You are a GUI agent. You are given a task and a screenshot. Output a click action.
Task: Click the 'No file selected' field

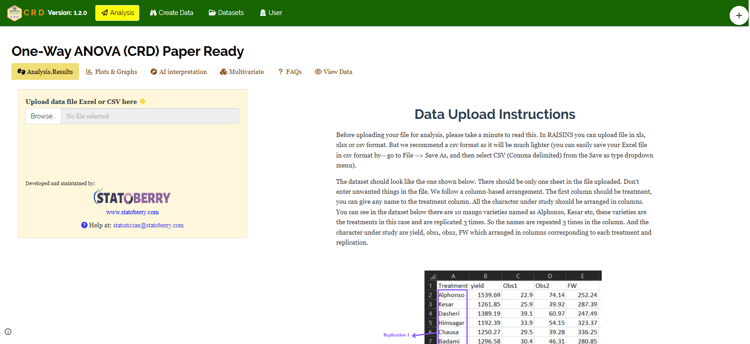pos(150,116)
